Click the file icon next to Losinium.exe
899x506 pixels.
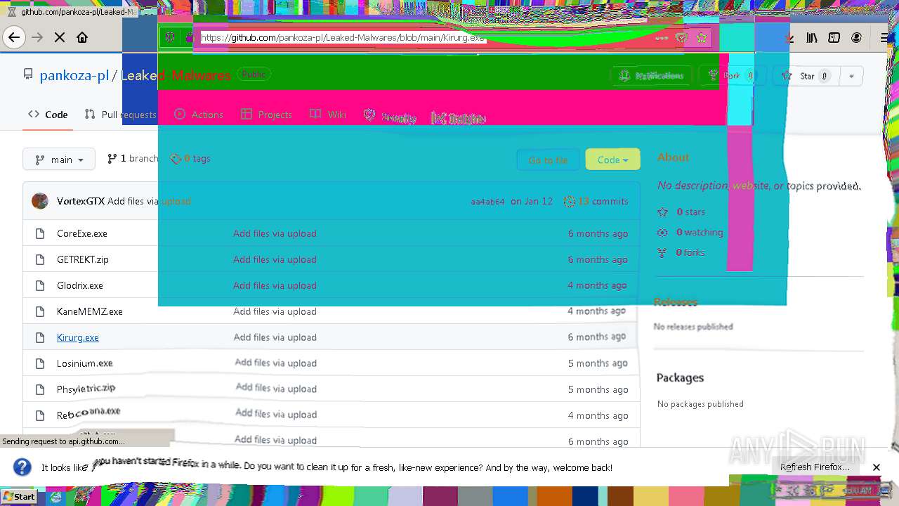[41, 363]
